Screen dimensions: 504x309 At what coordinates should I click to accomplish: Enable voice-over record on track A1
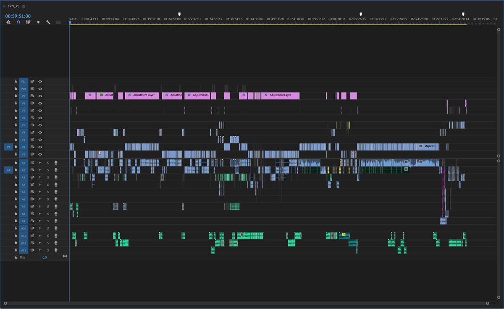[x=55, y=163]
